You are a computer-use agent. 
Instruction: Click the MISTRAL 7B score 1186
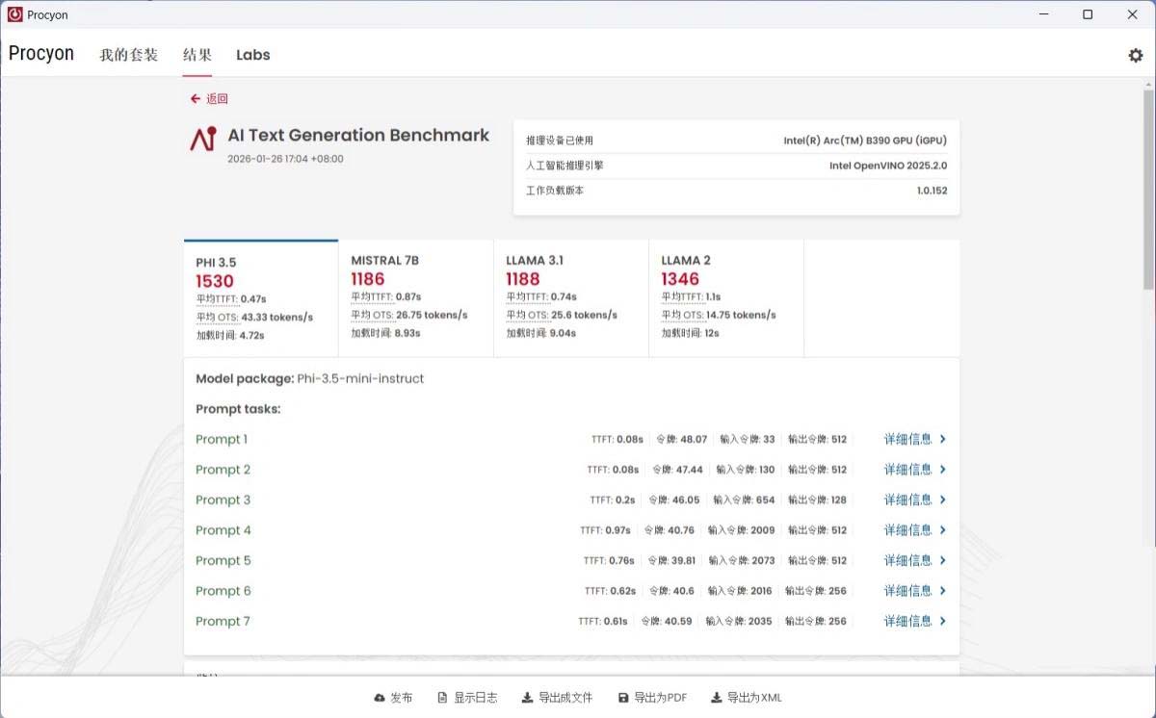coord(368,279)
